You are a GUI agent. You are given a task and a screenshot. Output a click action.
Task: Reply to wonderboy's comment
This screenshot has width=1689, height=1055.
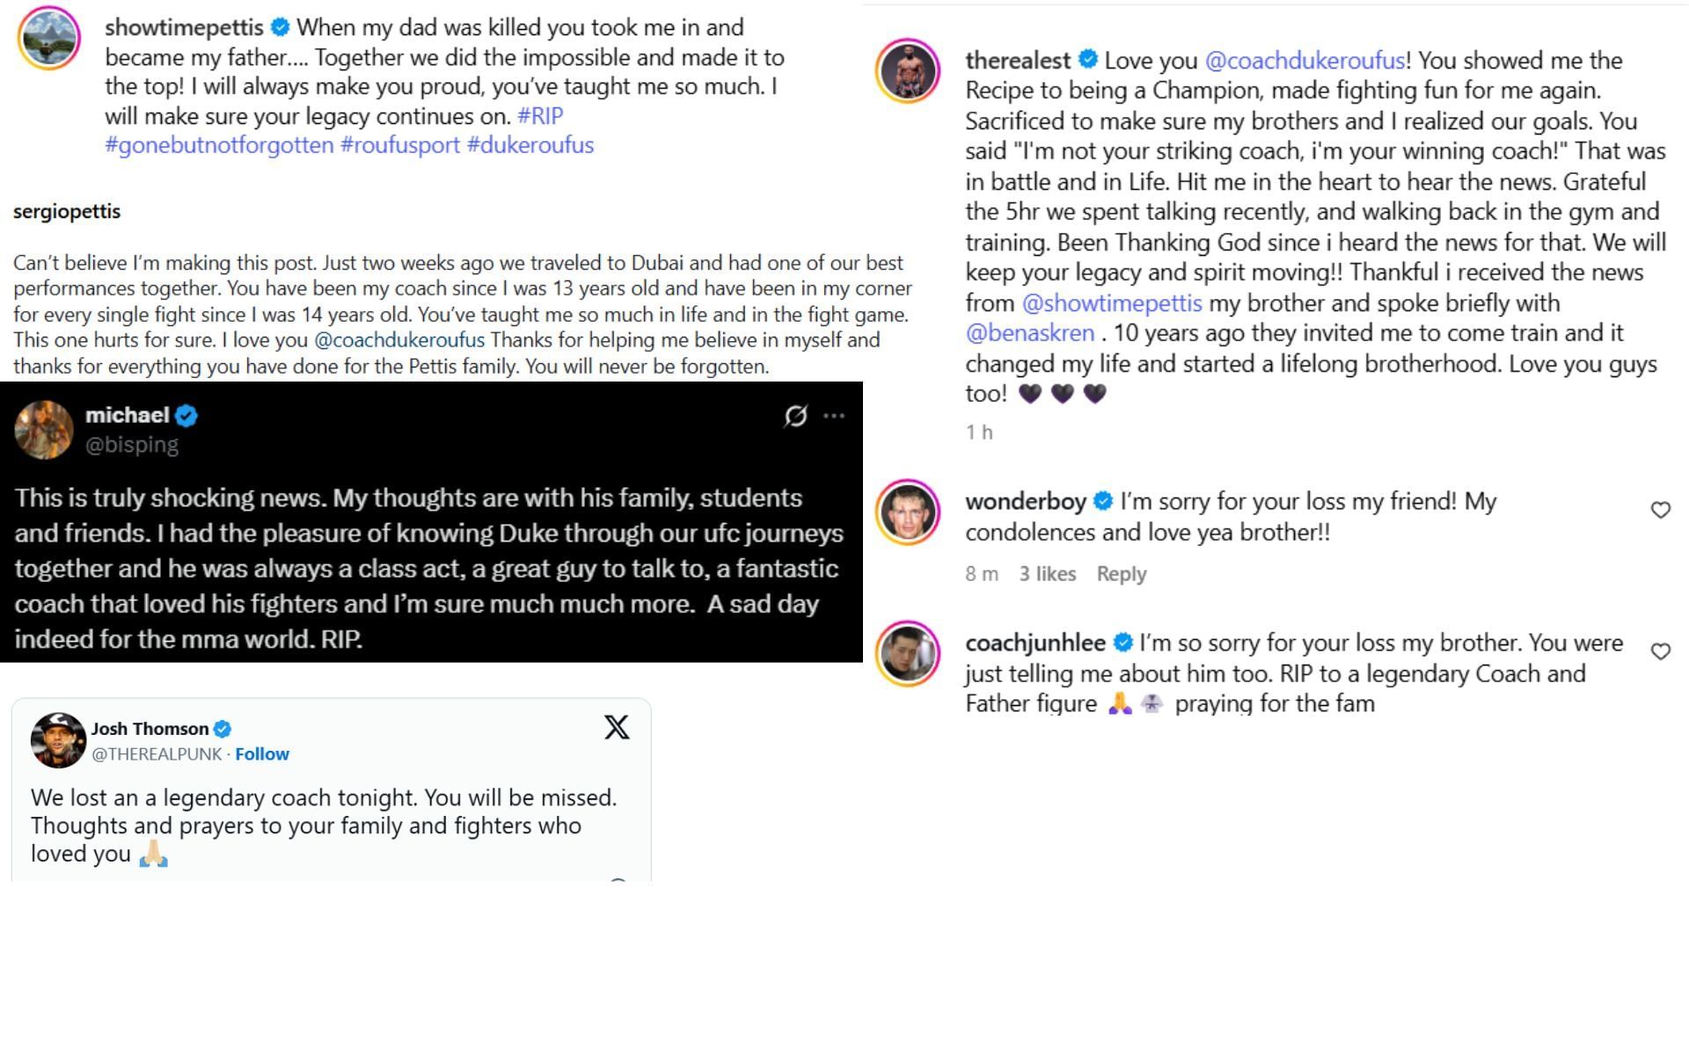point(1121,574)
